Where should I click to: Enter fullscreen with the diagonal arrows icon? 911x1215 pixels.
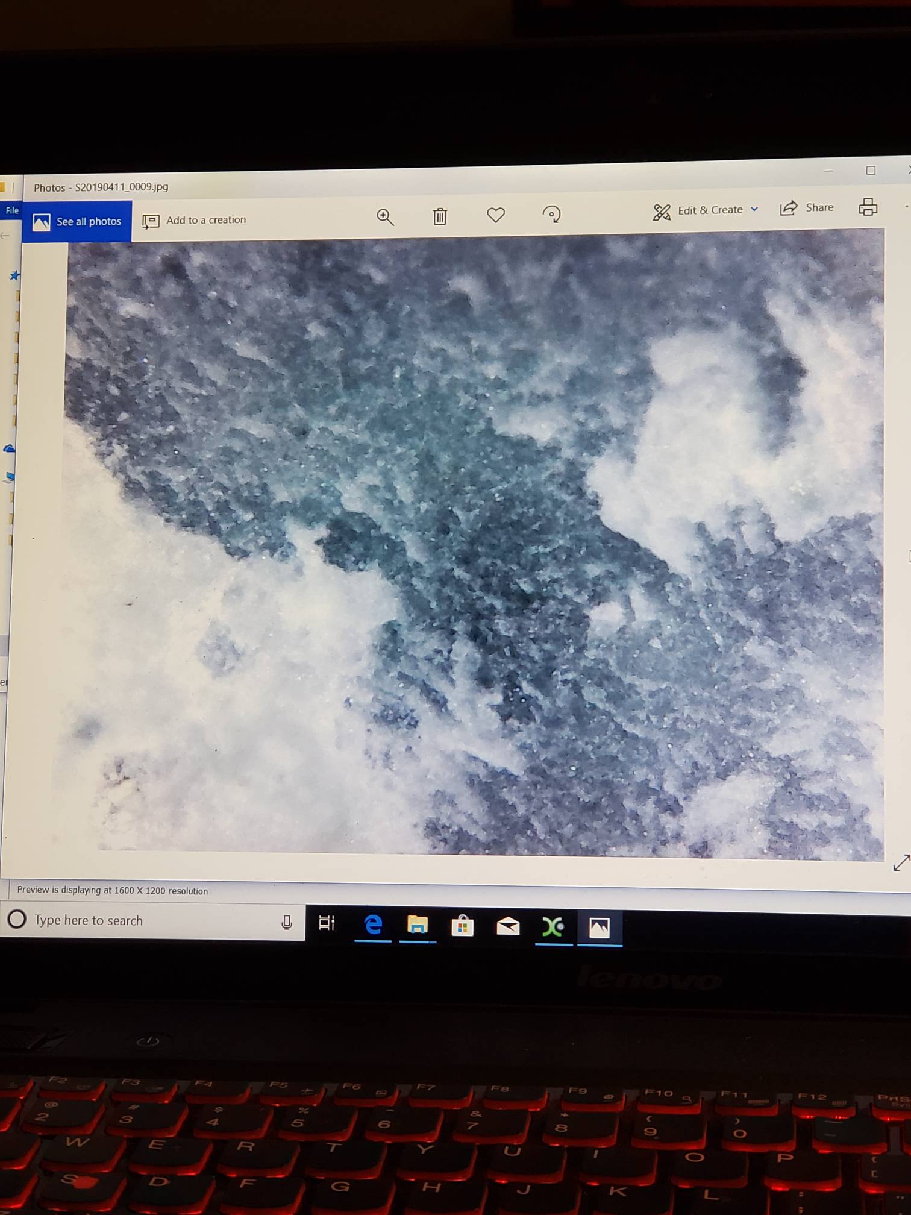click(x=901, y=863)
